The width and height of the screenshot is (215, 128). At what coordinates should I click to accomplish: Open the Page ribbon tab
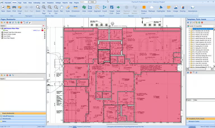click(x=20, y=3)
